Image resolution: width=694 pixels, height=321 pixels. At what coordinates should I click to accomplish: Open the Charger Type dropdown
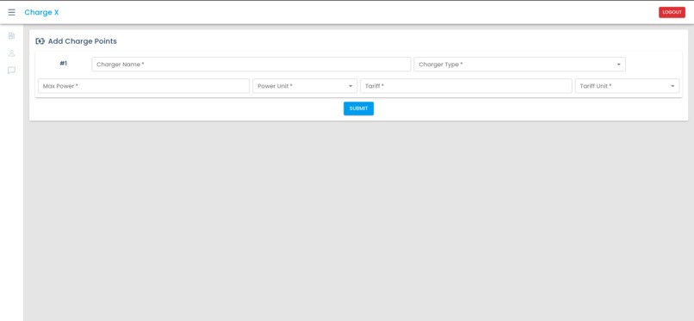coord(519,65)
